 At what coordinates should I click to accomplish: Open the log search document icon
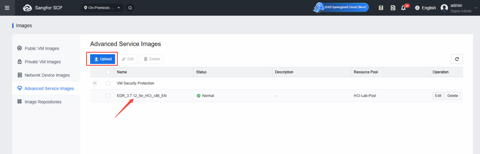(x=393, y=8)
